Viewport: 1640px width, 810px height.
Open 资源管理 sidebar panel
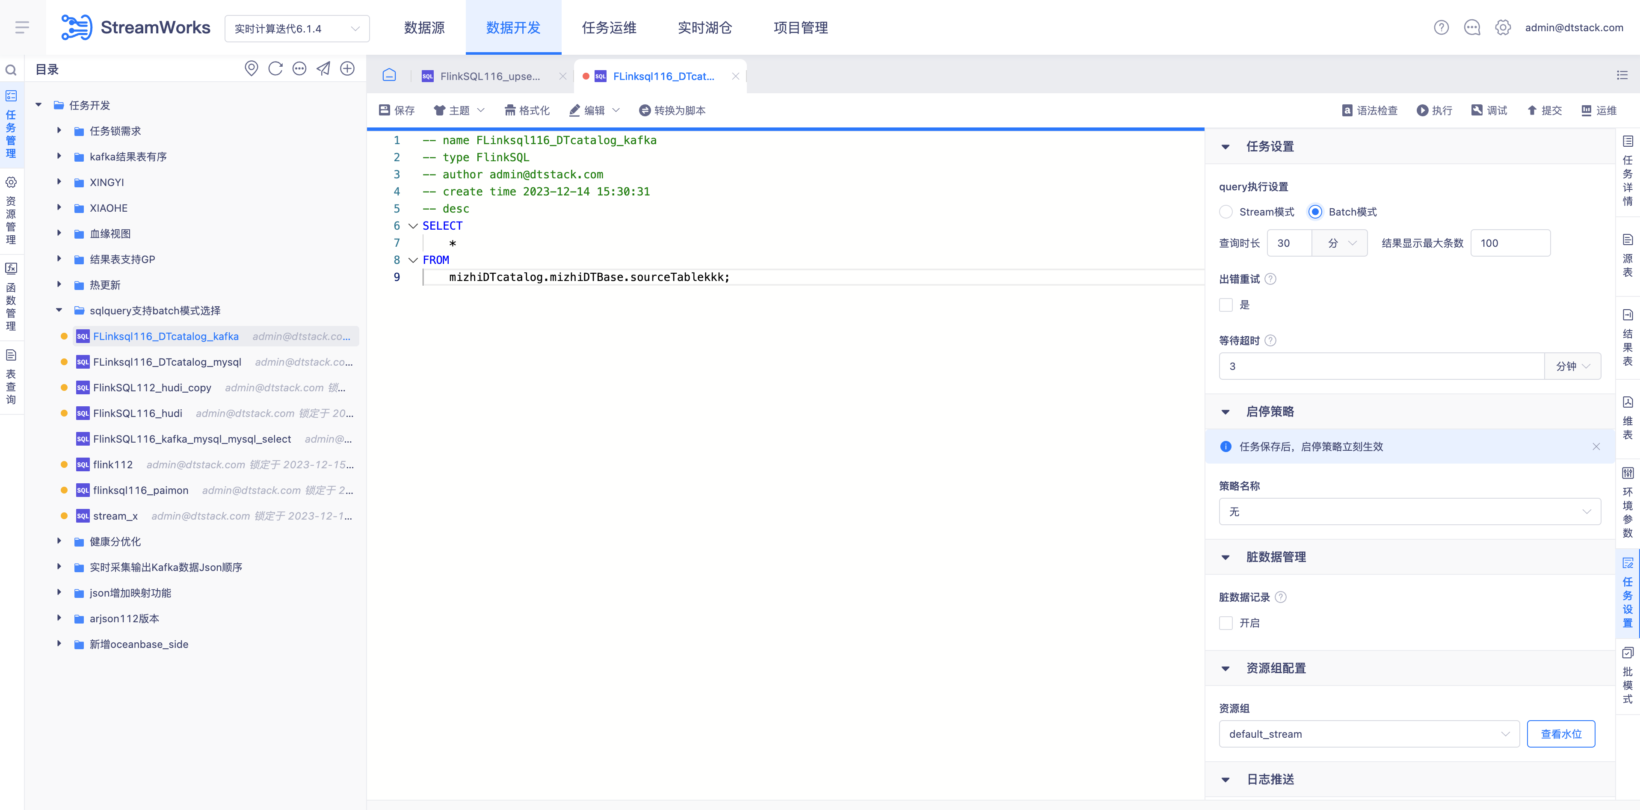click(x=11, y=210)
